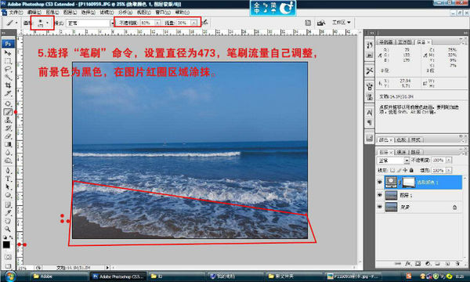The height and width of the screenshot is (282, 470).
Task: Toggle lock position
Action: point(405,170)
